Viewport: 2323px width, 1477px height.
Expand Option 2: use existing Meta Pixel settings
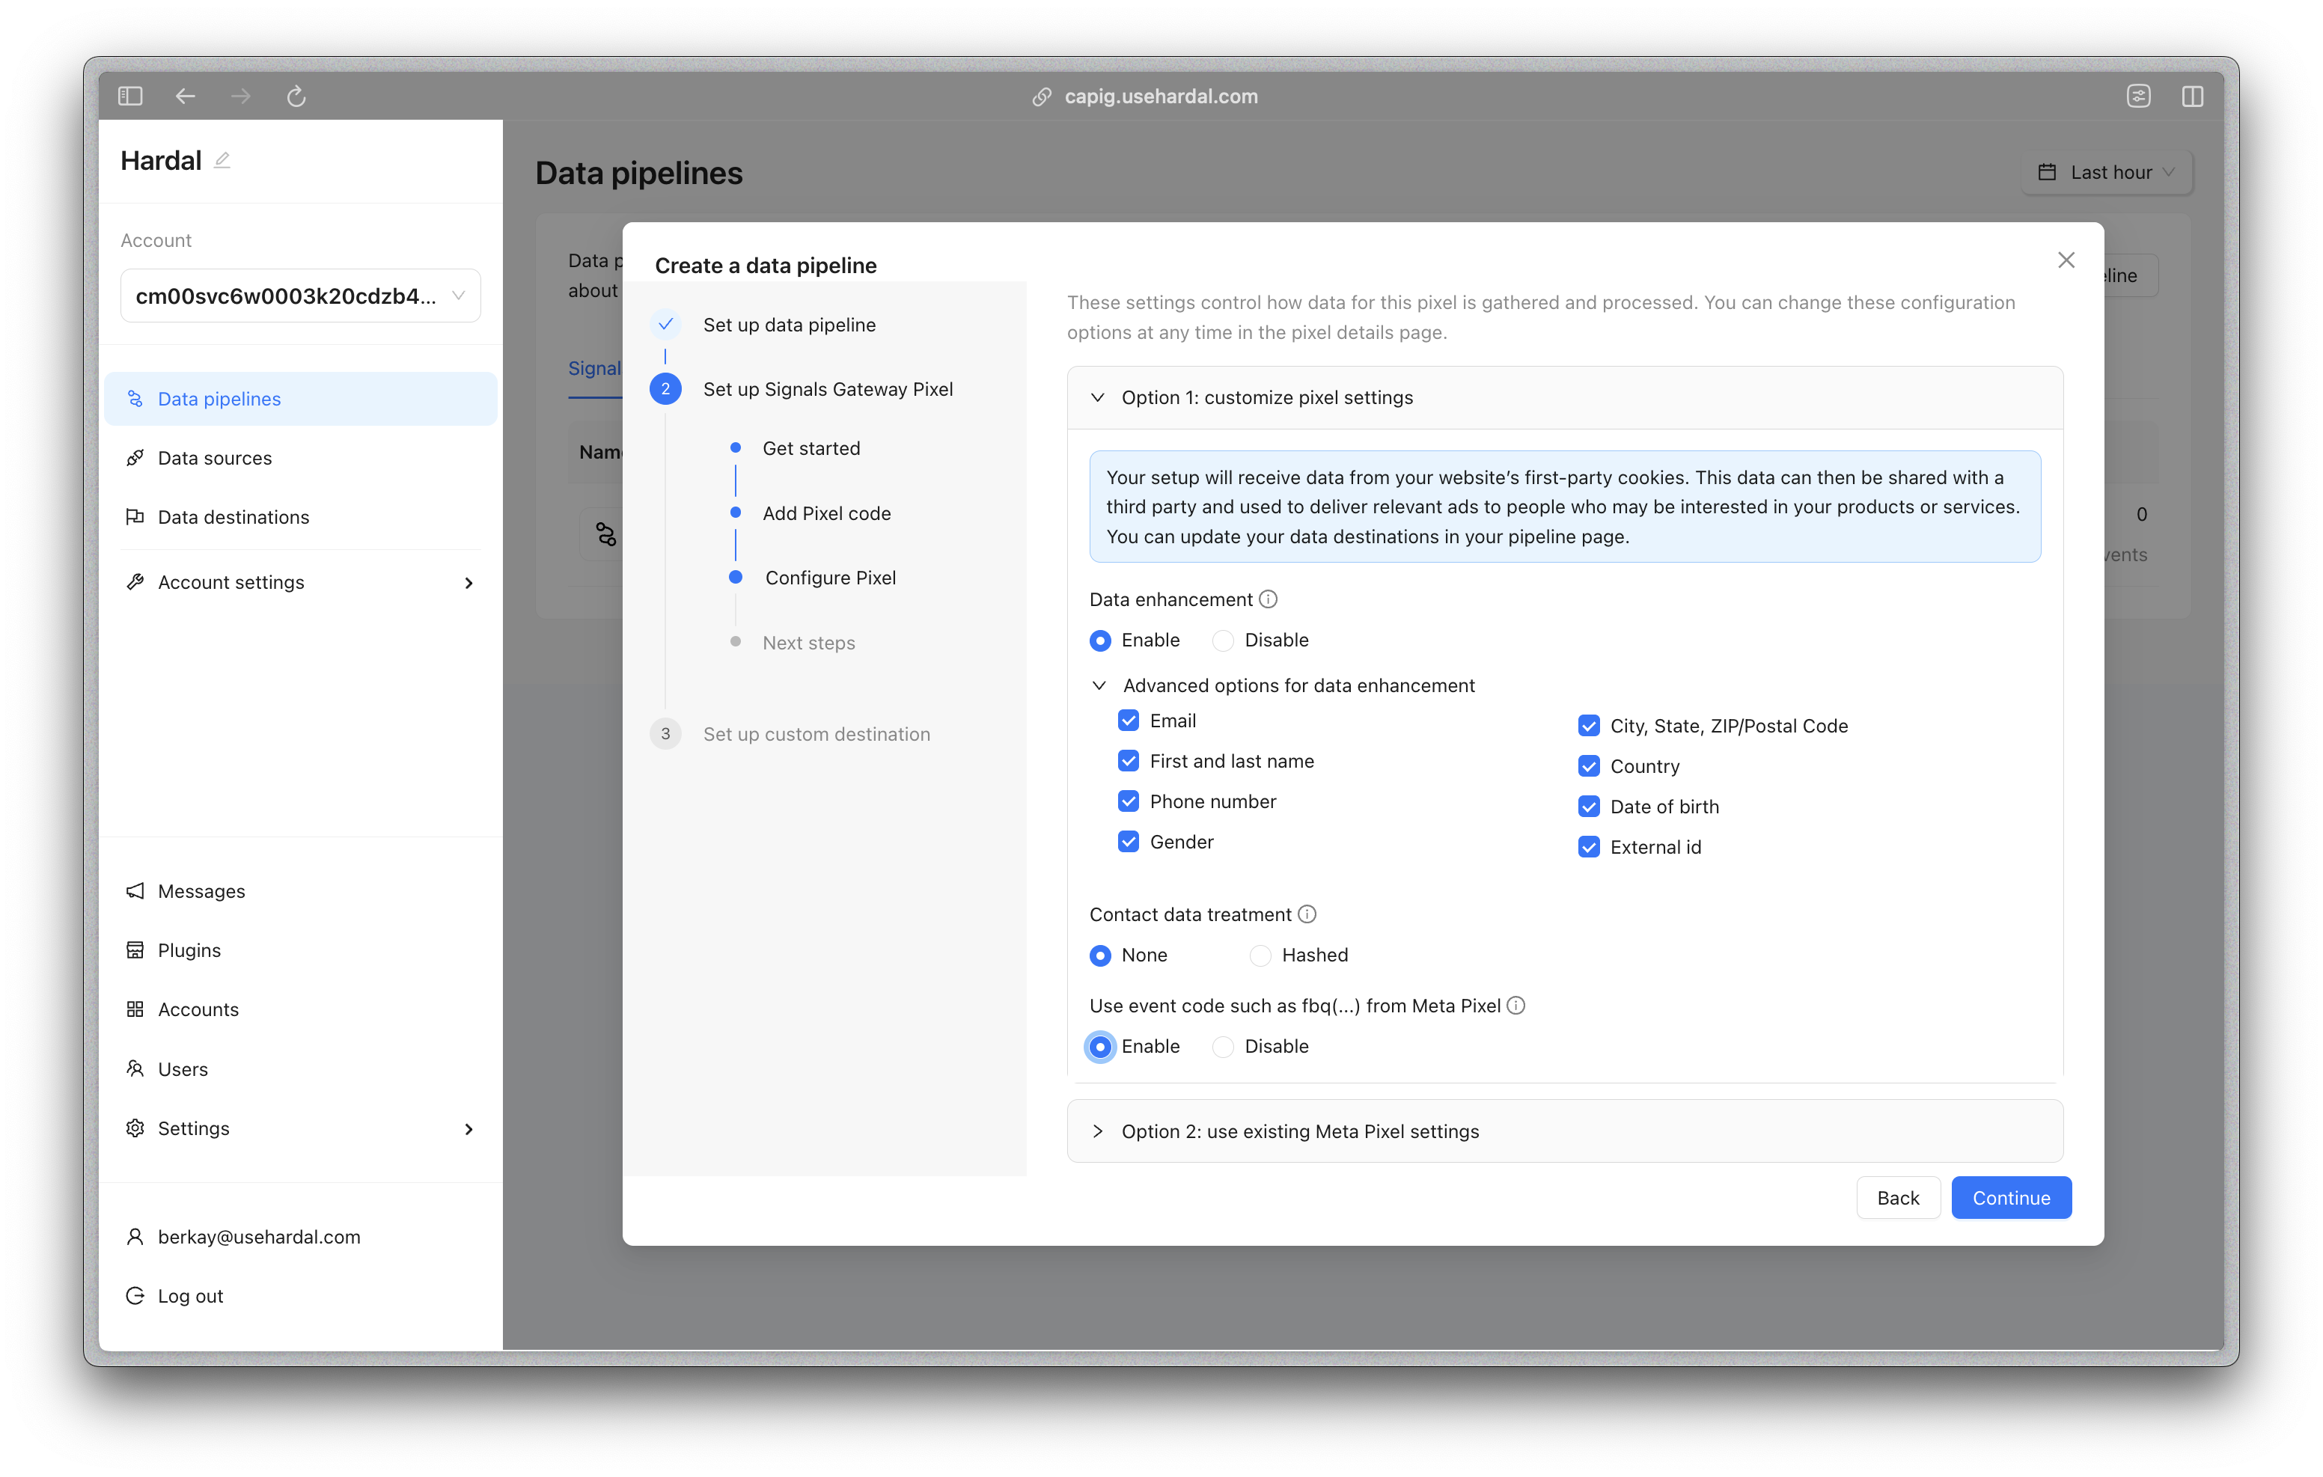click(1565, 1131)
